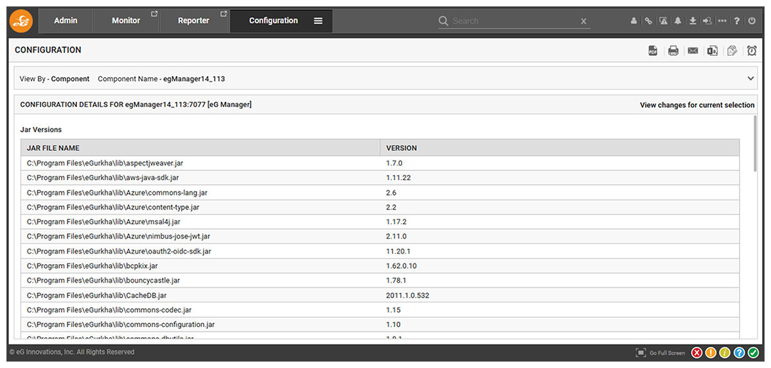Click the full screen frame icon
Image resolution: width=771 pixels, height=368 pixels.
[x=641, y=353]
